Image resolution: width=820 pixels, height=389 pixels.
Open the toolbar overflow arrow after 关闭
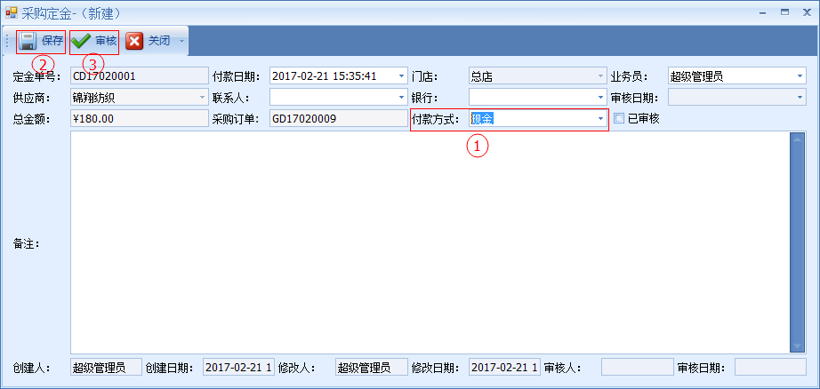tap(181, 42)
